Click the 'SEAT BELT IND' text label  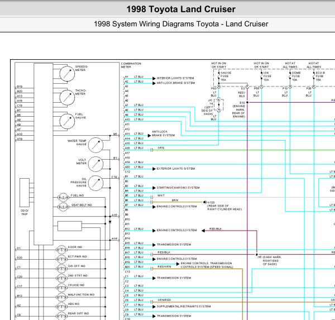82,205
